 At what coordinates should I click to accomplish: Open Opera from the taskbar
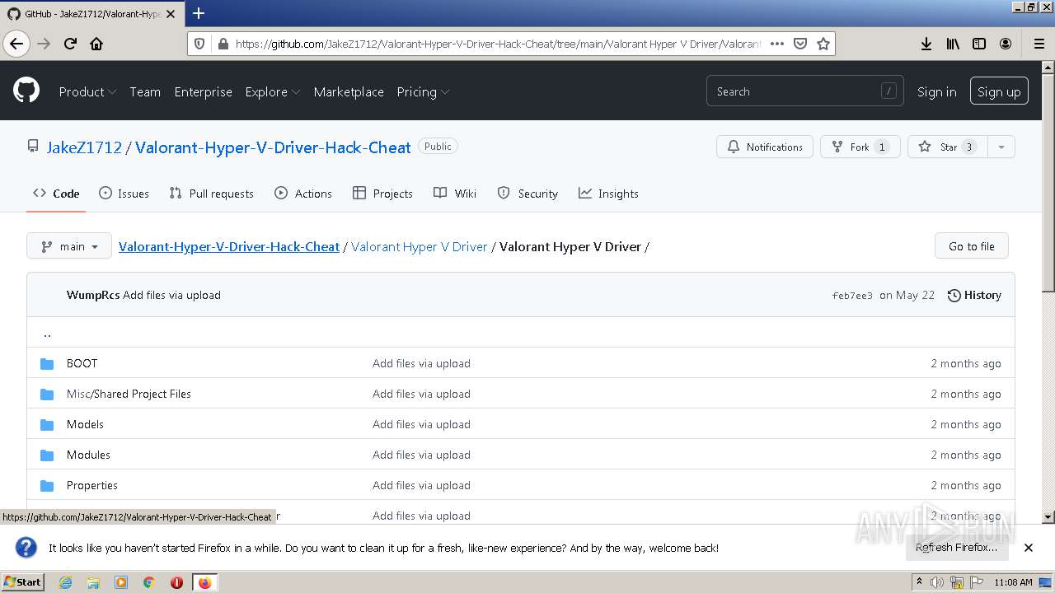pos(176,582)
